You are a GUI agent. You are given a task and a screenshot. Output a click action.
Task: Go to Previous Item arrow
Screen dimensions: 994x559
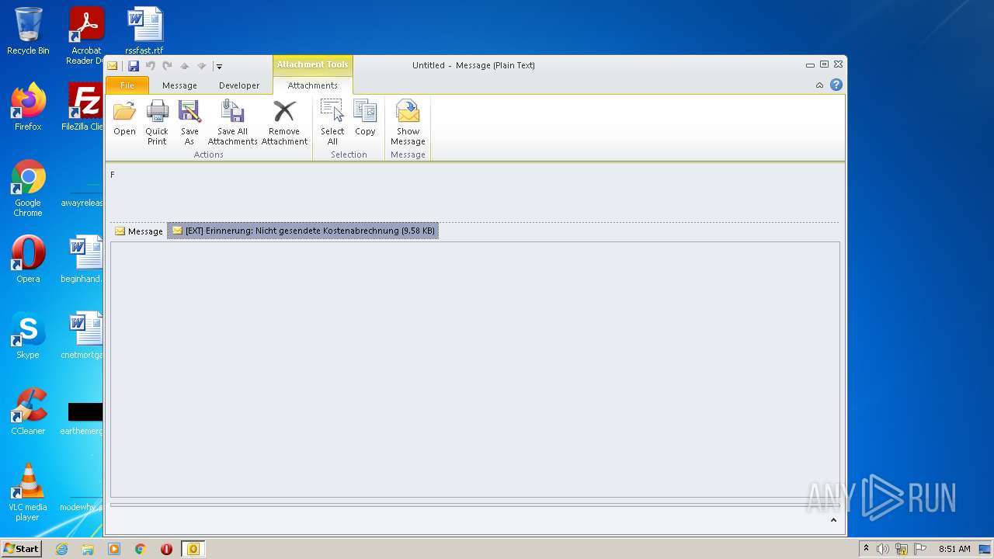(x=184, y=66)
